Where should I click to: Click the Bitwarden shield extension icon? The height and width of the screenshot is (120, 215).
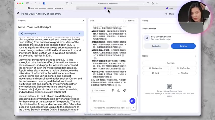(x=44, y=3)
